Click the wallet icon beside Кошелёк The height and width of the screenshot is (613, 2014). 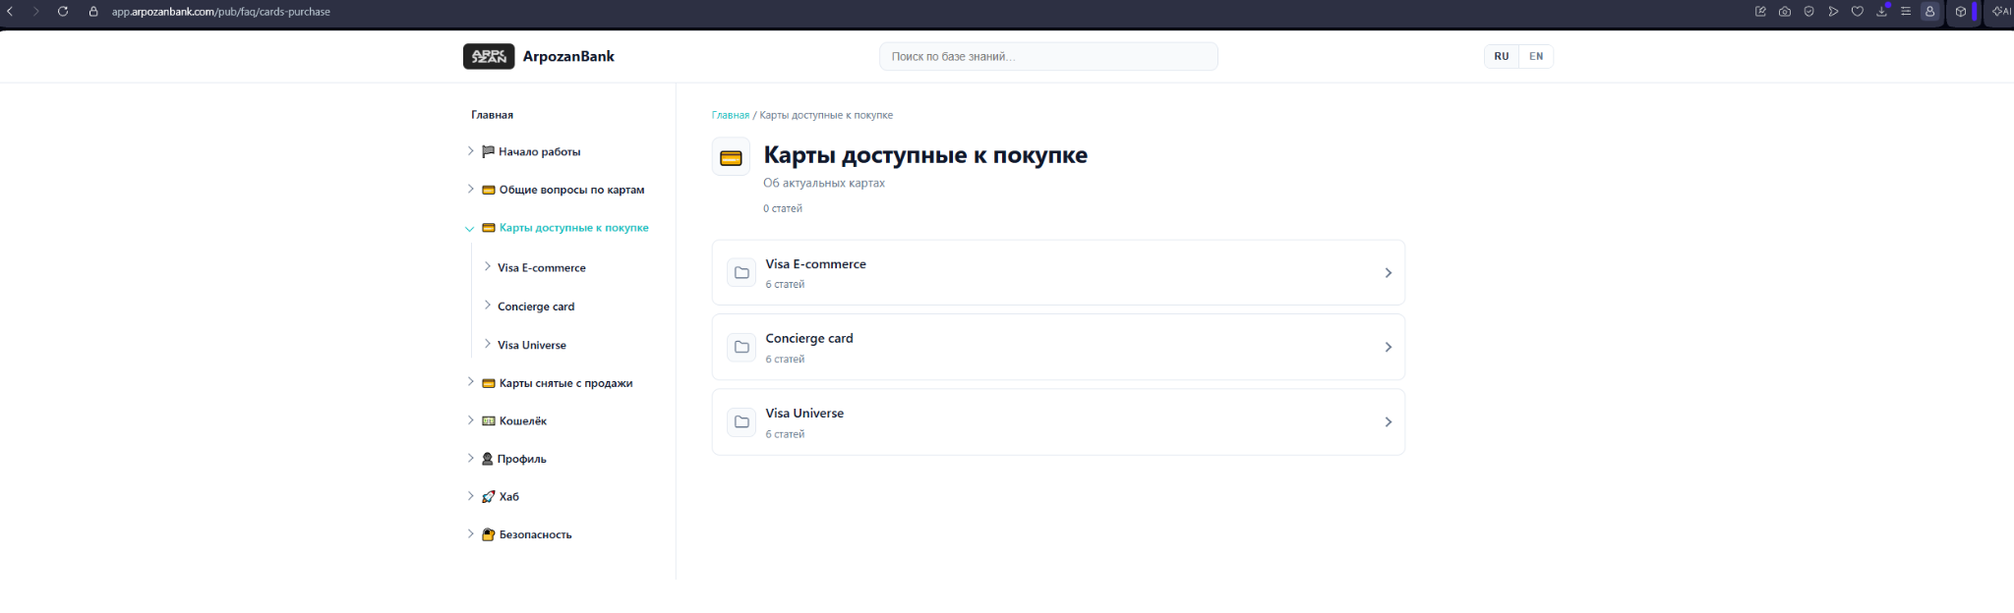pos(488,420)
